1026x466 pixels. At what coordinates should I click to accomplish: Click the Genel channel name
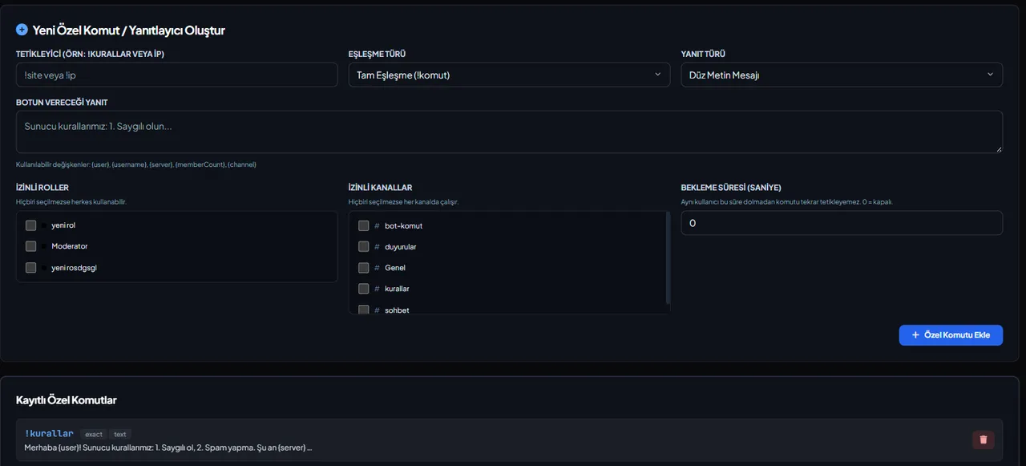[395, 268]
